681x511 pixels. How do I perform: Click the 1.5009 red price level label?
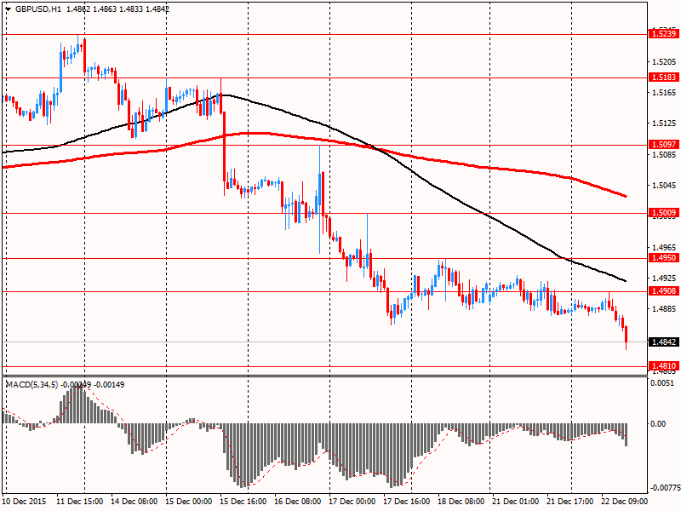[x=663, y=212]
